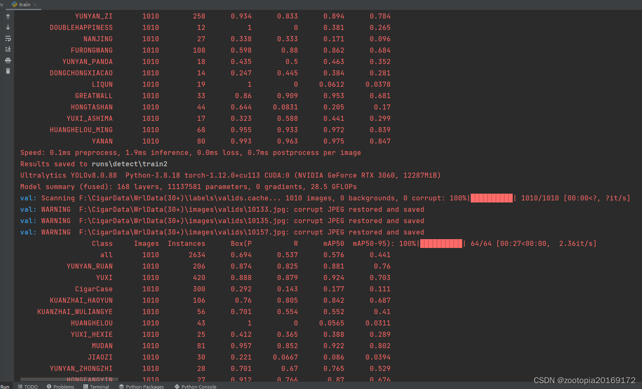Click the JIAOZI class label
The width and height of the screenshot is (642, 389).
[x=100, y=357]
